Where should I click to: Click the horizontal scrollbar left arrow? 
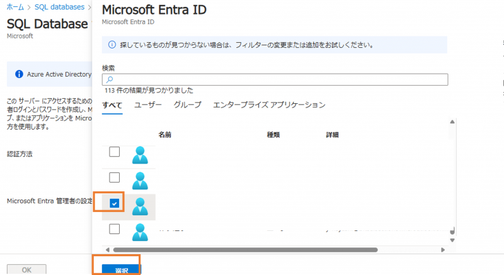pyautogui.click(x=107, y=250)
